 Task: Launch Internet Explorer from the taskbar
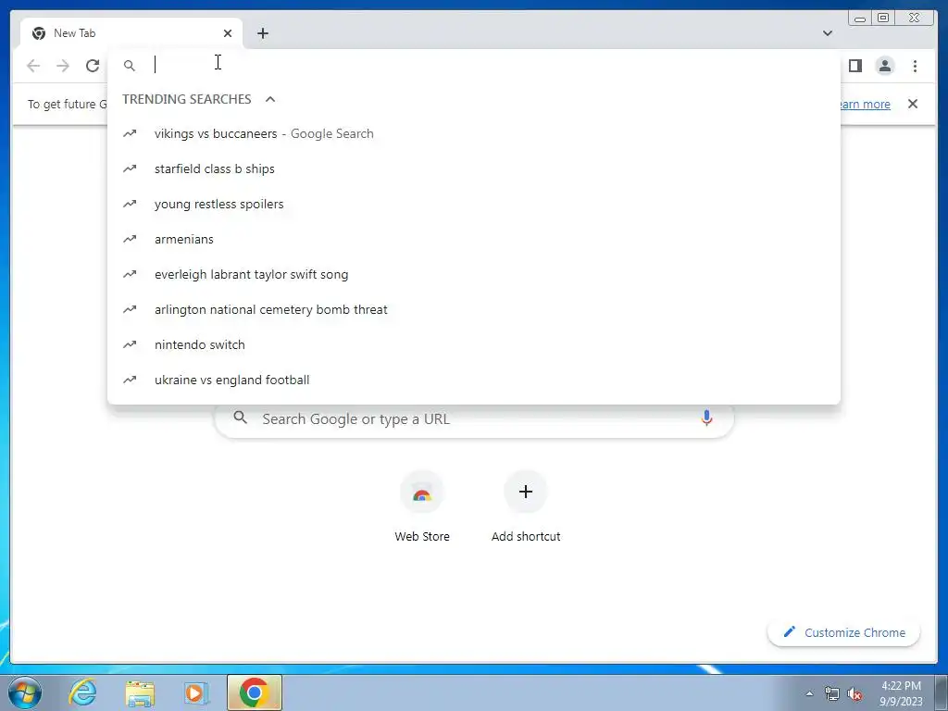tap(82, 692)
